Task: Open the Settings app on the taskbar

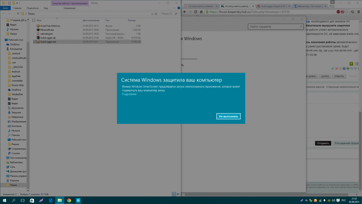Action: pyautogui.click(x=78, y=200)
